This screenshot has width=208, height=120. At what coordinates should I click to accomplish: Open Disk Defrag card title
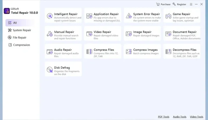pyautogui.click(x=62, y=68)
